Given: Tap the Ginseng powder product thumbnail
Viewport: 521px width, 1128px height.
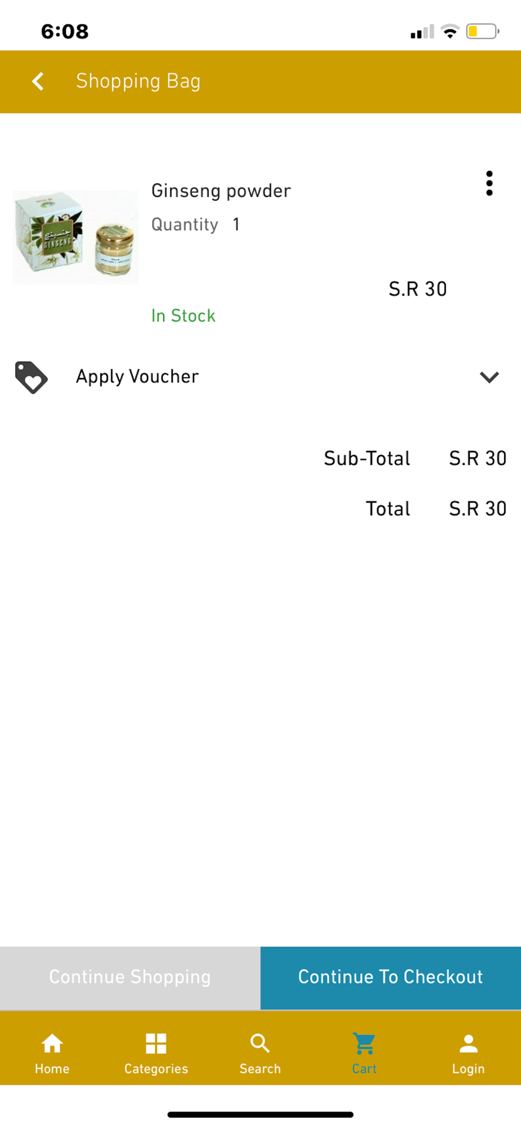Looking at the screenshot, I should pyautogui.click(x=76, y=237).
